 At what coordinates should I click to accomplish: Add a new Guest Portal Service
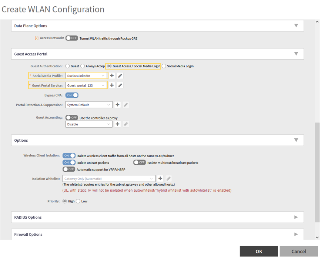click(112, 85)
